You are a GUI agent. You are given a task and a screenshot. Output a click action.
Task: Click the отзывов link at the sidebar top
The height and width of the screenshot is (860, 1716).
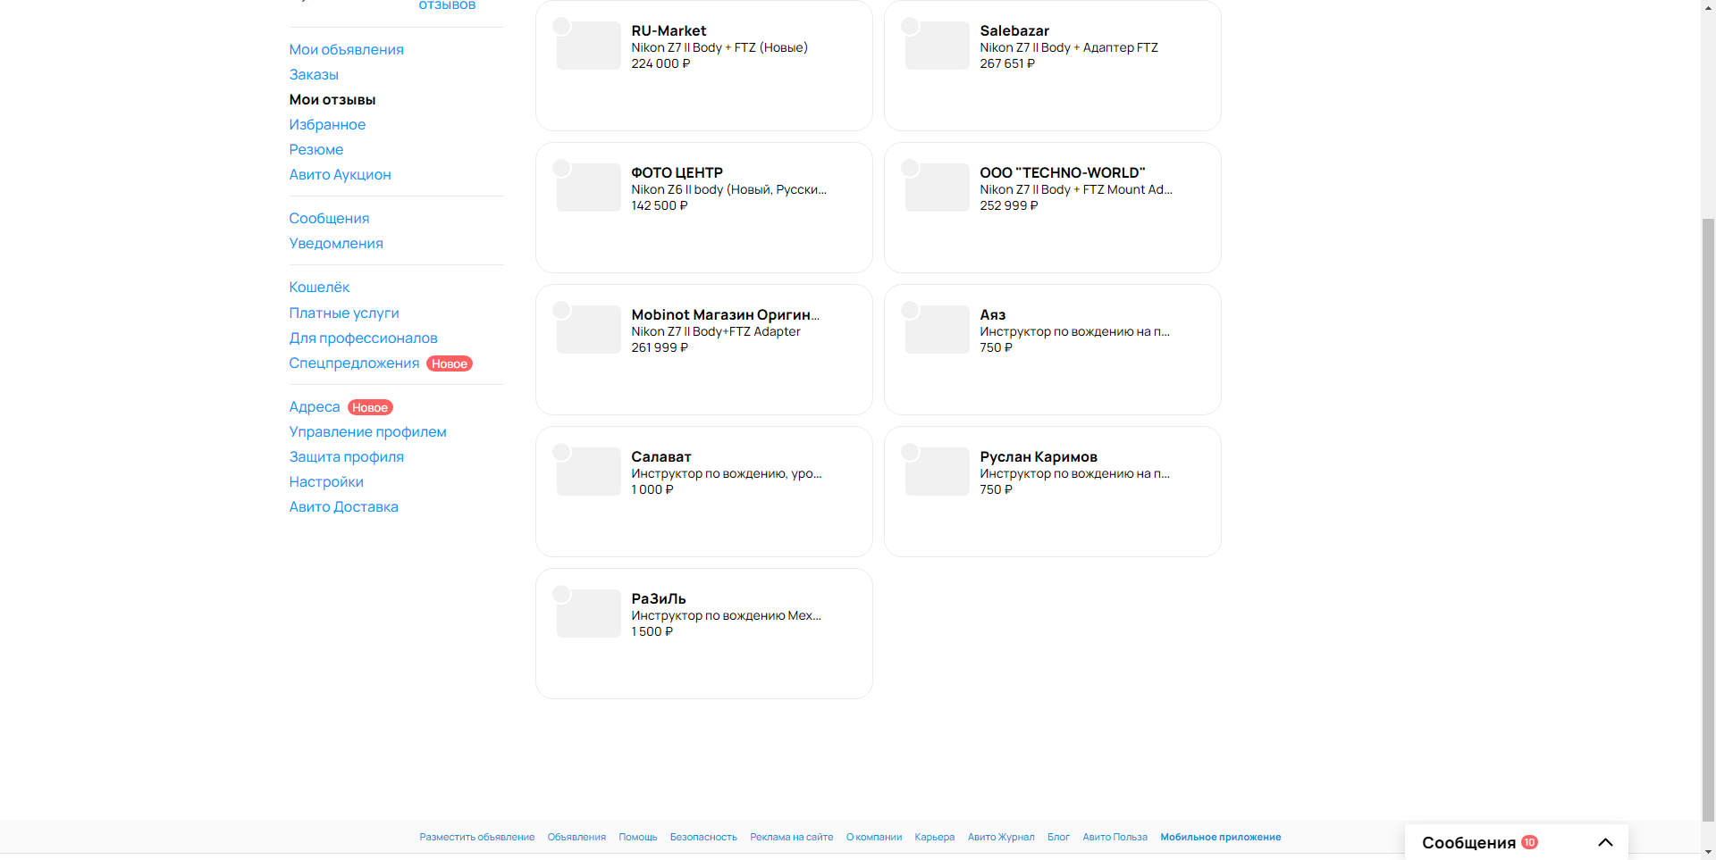pos(447,5)
